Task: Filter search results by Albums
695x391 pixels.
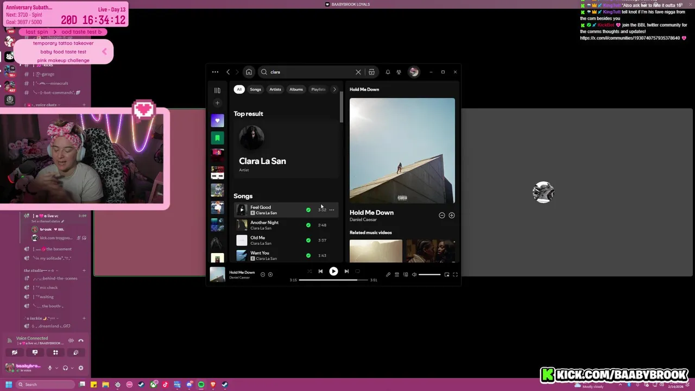Action: [296, 89]
